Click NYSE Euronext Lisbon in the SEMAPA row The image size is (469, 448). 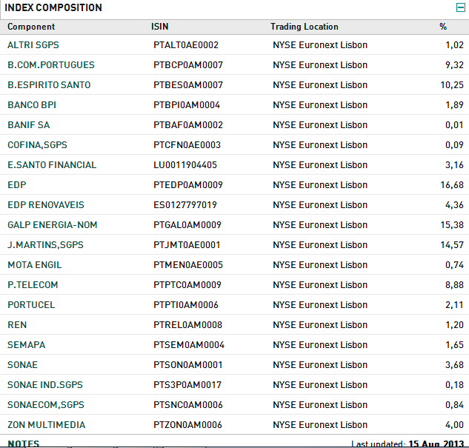[320, 345]
